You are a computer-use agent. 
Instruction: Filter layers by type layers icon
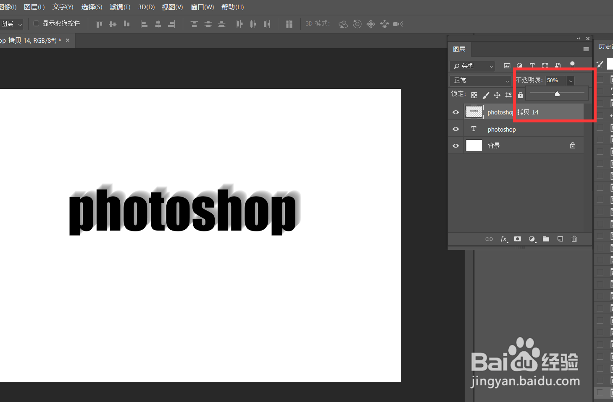pyautogui.click(x=532, y=66)
